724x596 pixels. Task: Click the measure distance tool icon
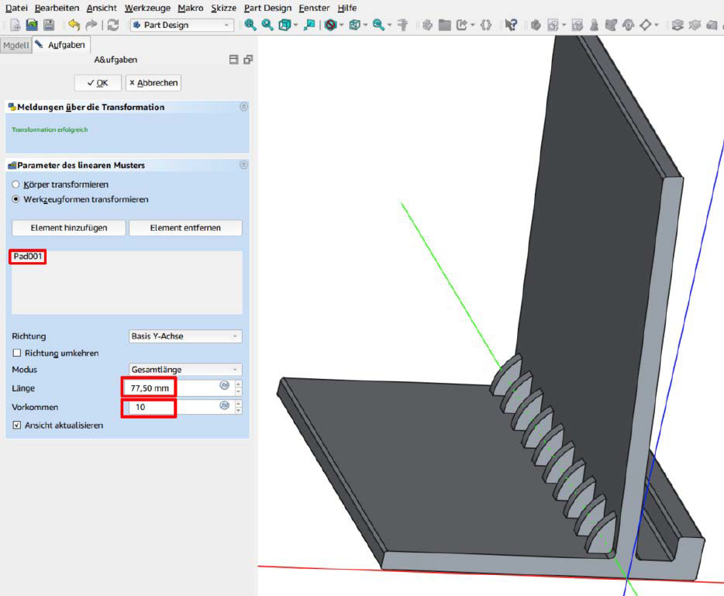[402, 25]
